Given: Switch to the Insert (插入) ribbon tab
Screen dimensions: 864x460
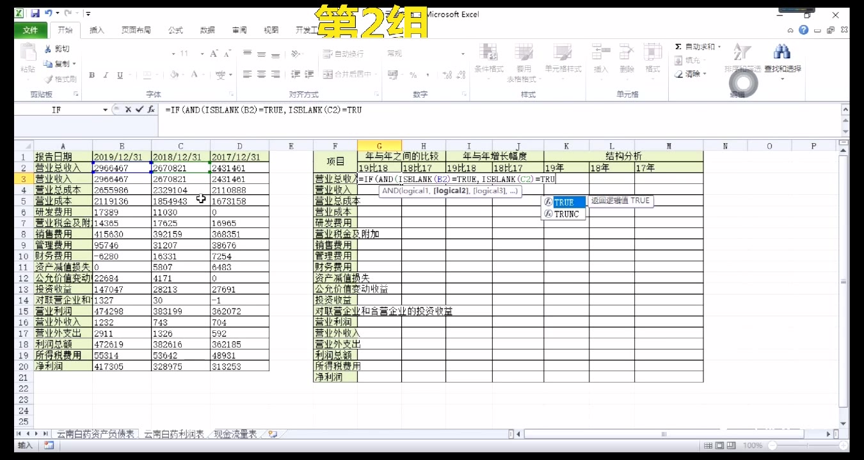Looking at the screenshot, I should click(97, 30).
